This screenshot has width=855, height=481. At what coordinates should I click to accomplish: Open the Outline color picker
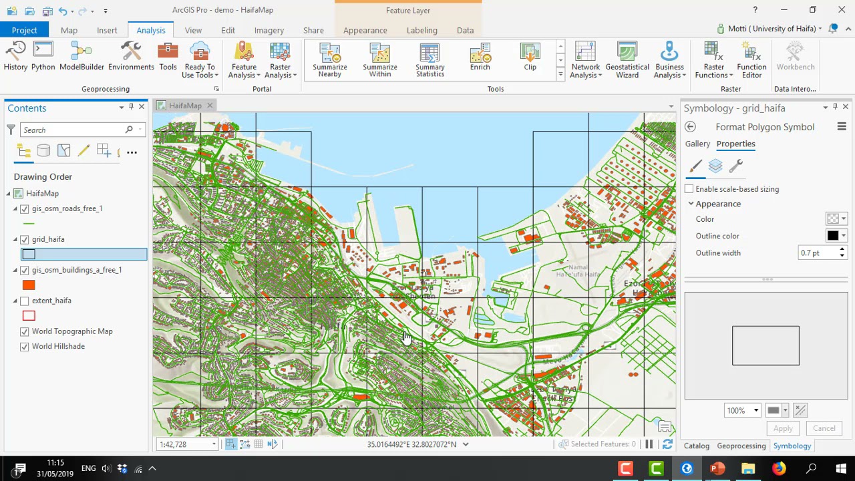coord(836,236)
